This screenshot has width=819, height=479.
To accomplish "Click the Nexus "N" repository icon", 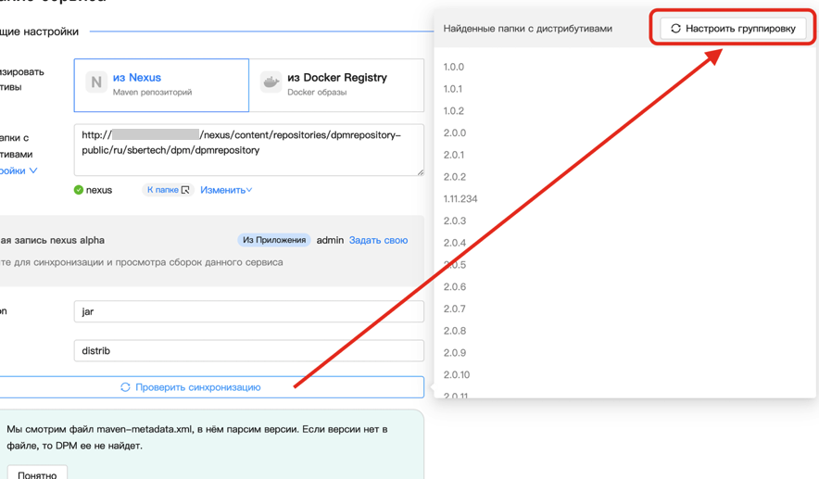I will coord(95,83).
